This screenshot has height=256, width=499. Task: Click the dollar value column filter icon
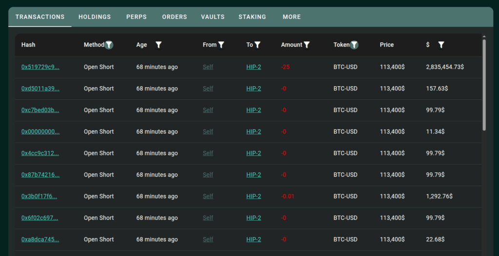pos(441,45)
